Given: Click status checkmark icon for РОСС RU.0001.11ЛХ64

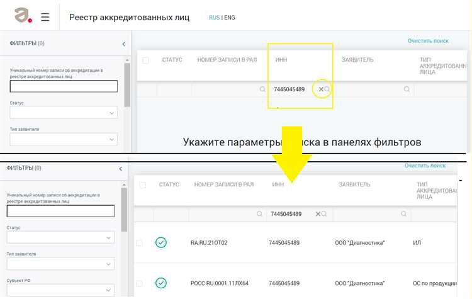Looking at the screenshot, I should tap(161, 283).
